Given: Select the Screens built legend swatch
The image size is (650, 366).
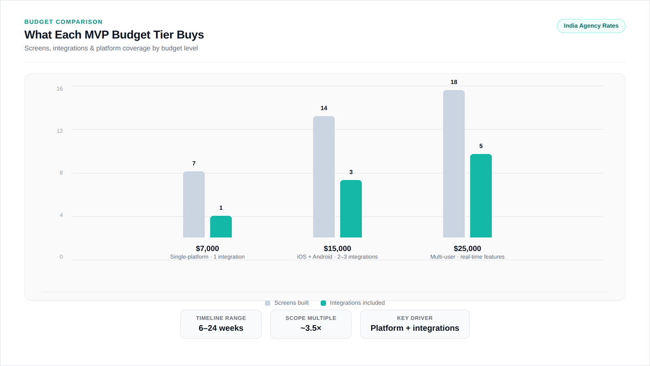Looking at the screenshot, I should pyautogui.click(x=268, y=303).
